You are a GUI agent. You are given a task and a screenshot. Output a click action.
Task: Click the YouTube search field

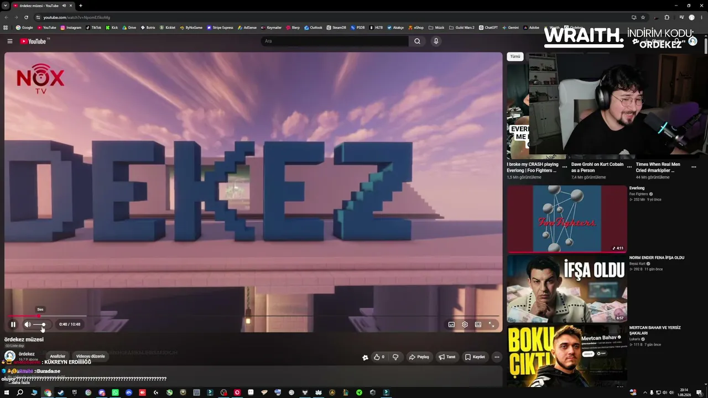(x=334, y=41)
